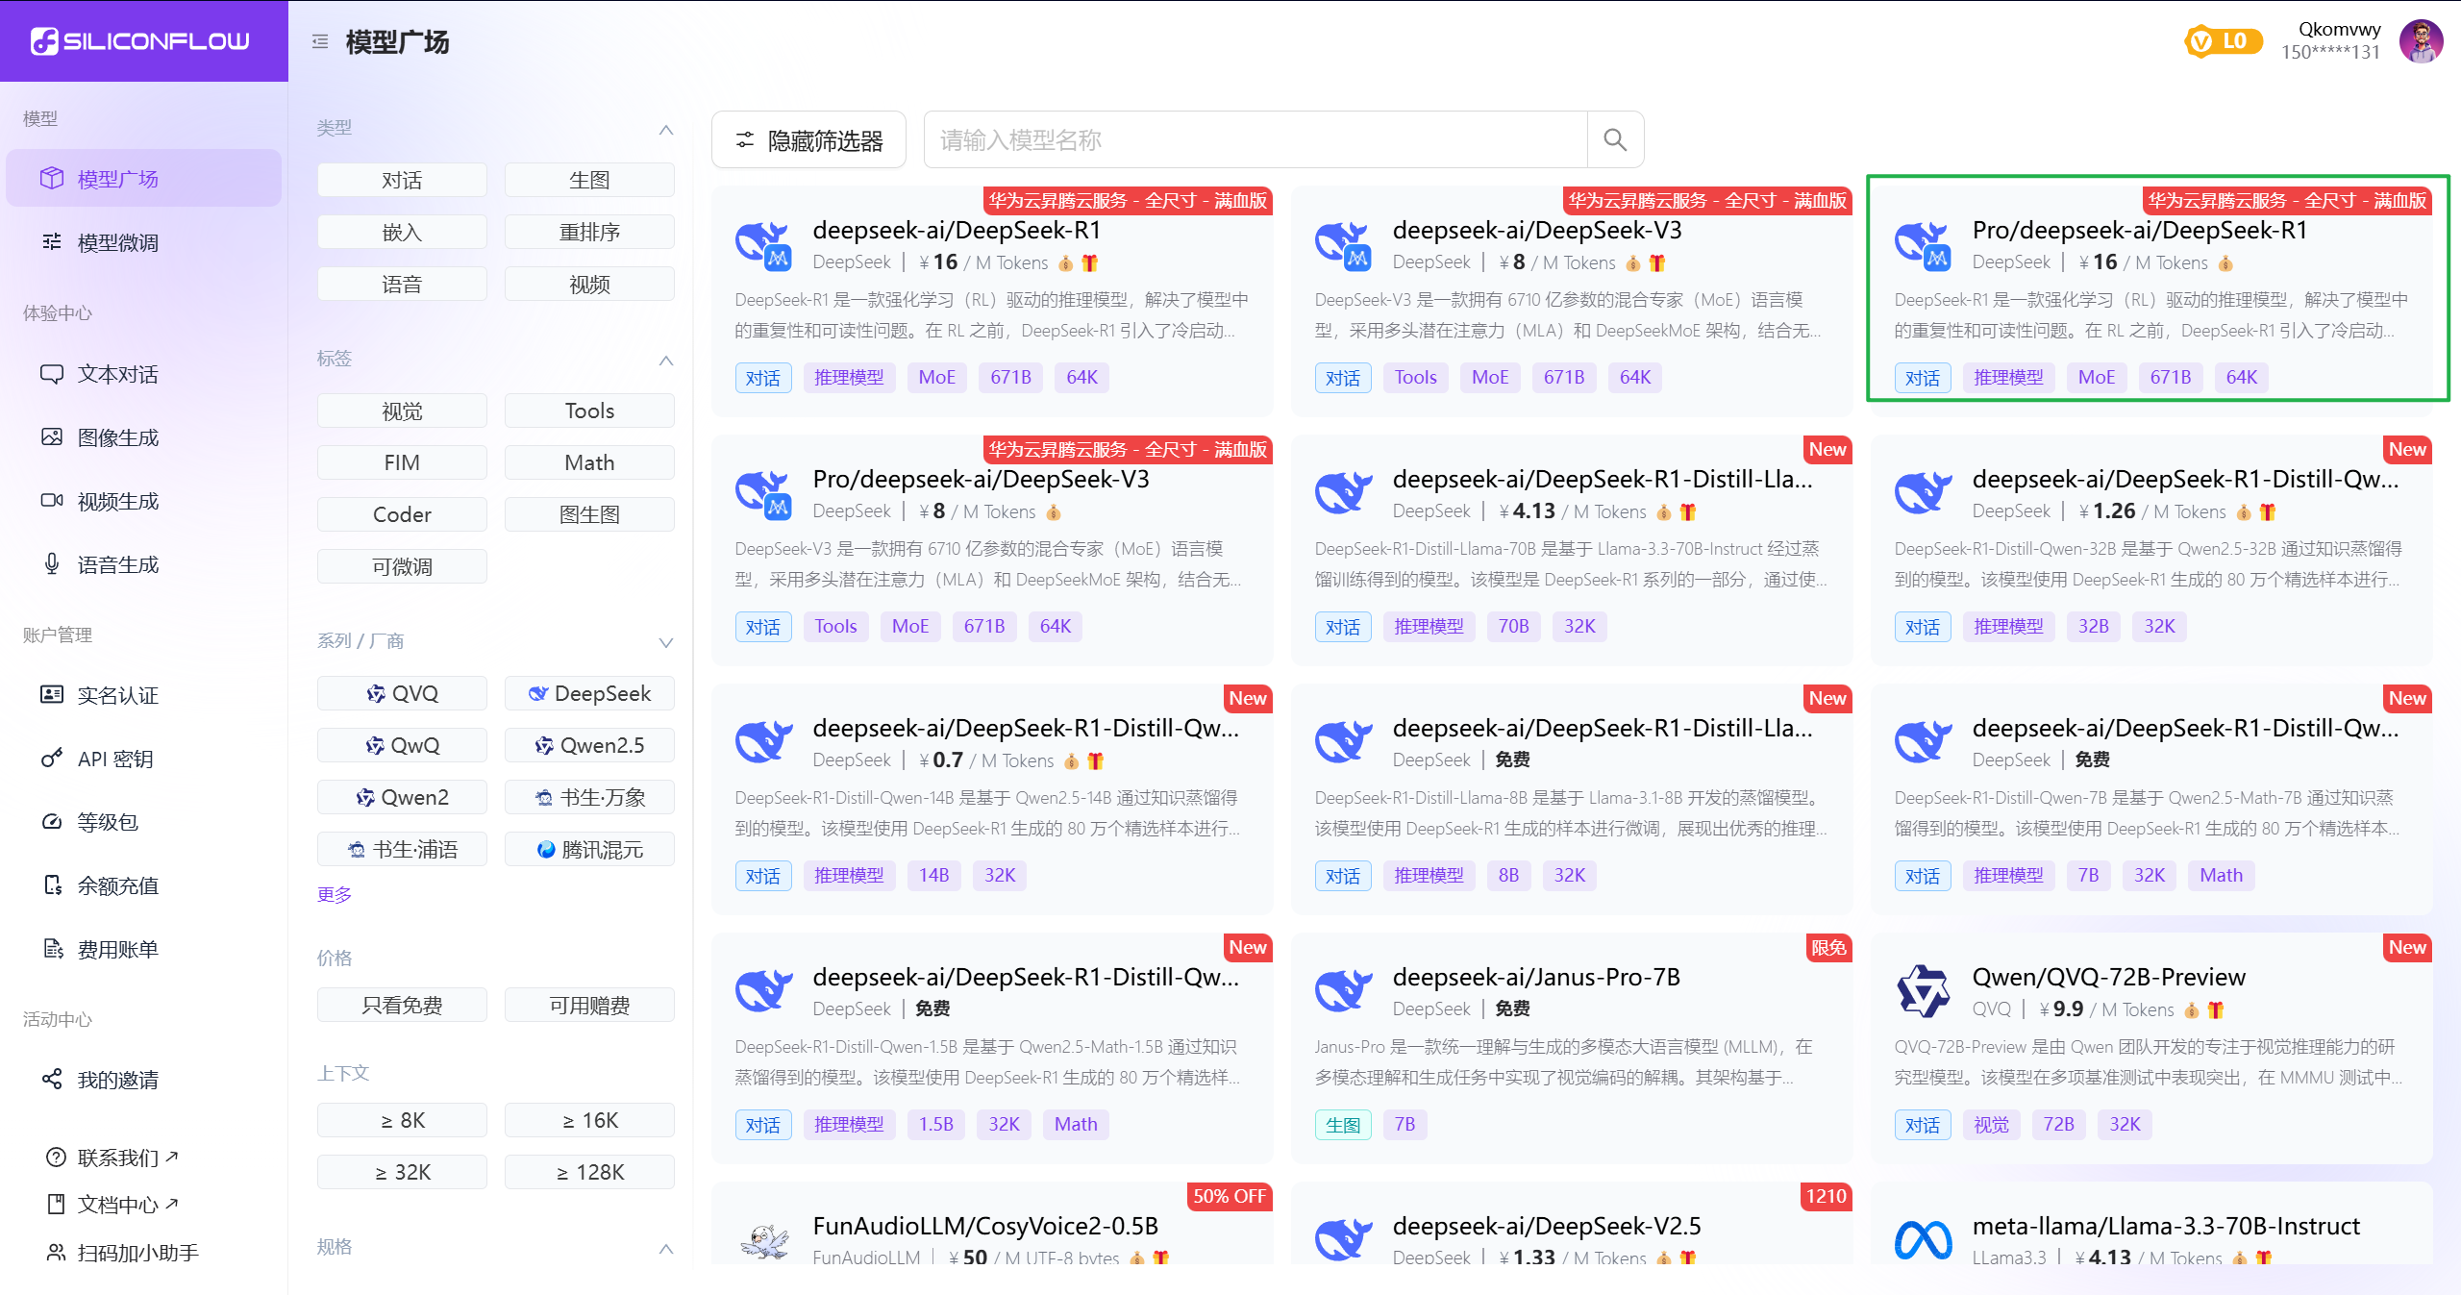Select the Coder tag filter
The height and width of the screenshot is (1295, 2461).
[x=402, y=515]
